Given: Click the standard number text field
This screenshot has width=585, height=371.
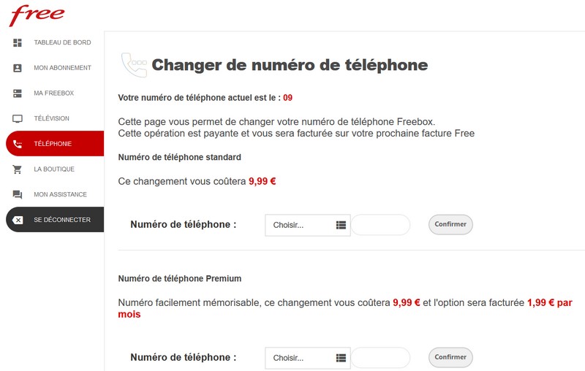Looking at the screenshot, I should tap(381, 225).
